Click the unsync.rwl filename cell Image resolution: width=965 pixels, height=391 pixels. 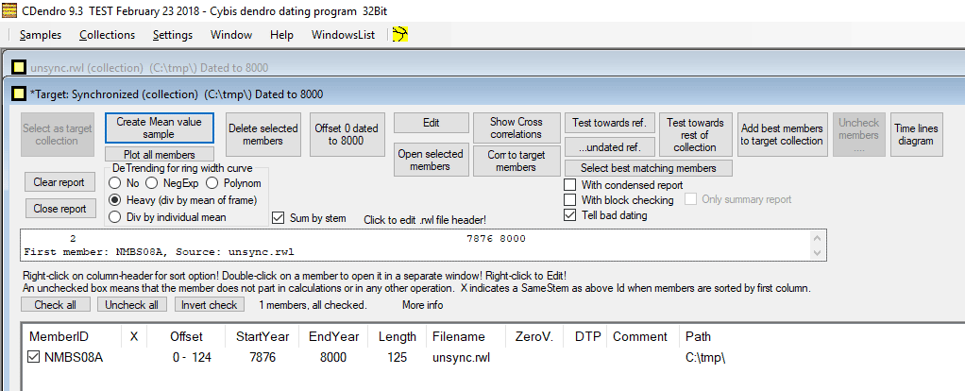tap(461, 357)
